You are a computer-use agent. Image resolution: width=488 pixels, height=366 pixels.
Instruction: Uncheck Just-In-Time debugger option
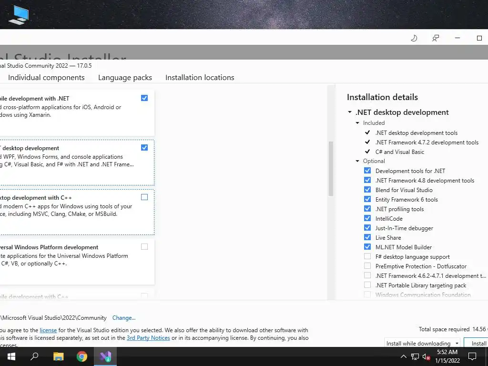[367, 228]
